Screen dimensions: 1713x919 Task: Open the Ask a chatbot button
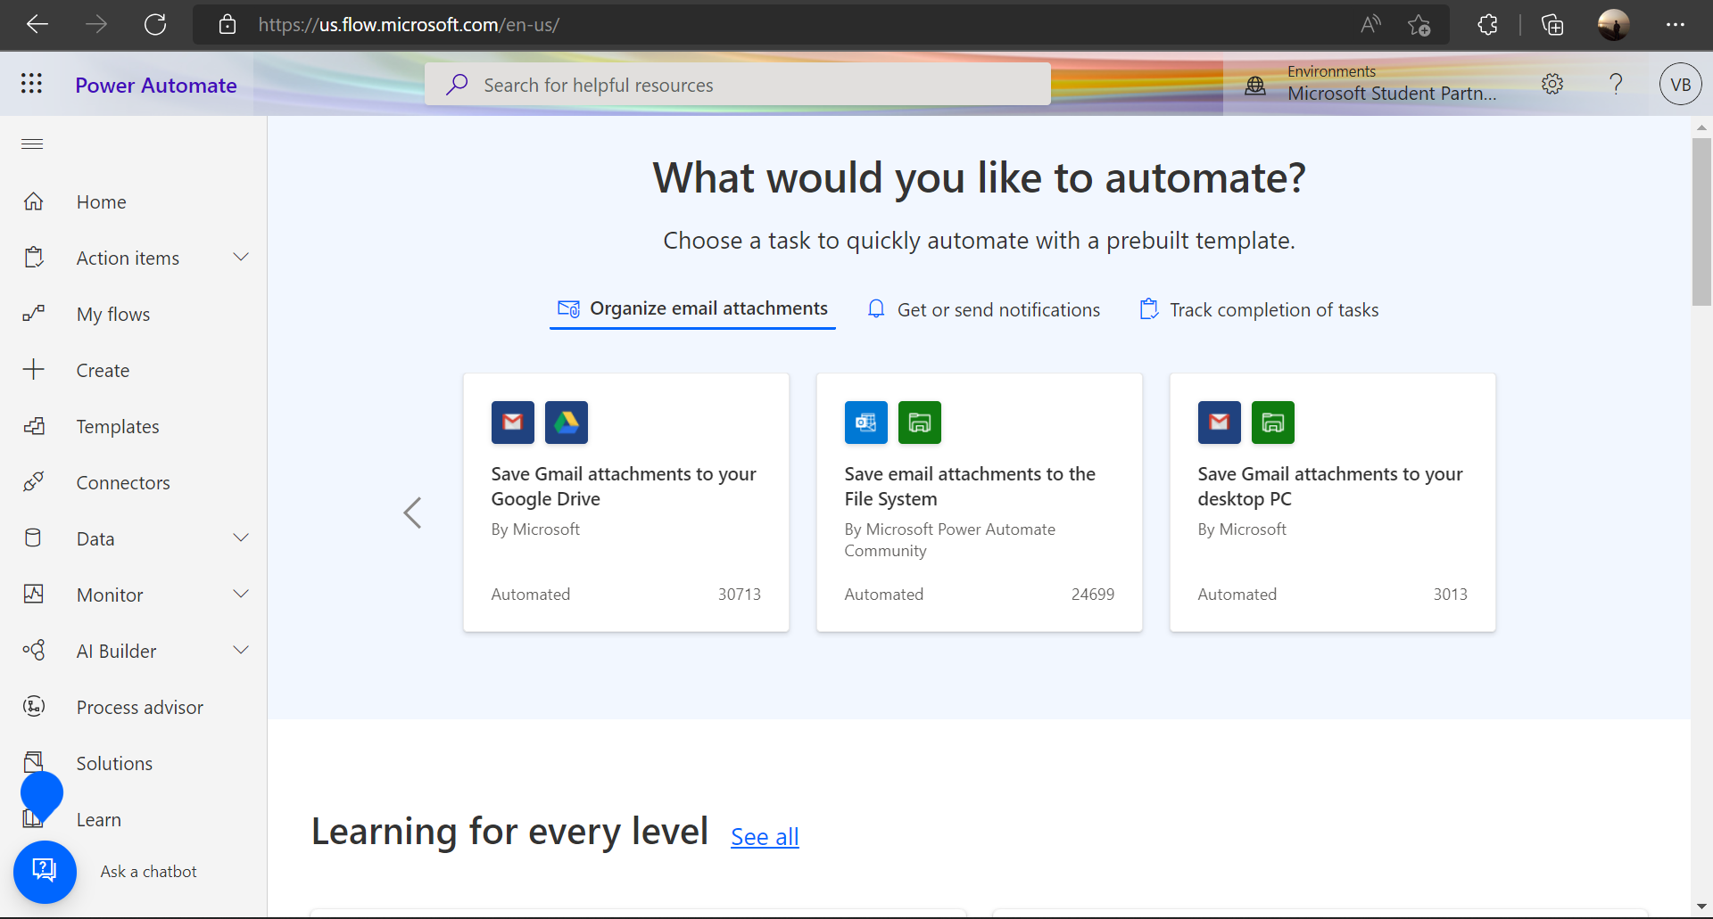(x=45, y=871)
